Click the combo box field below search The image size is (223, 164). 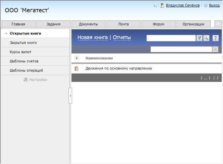point(181,49)
